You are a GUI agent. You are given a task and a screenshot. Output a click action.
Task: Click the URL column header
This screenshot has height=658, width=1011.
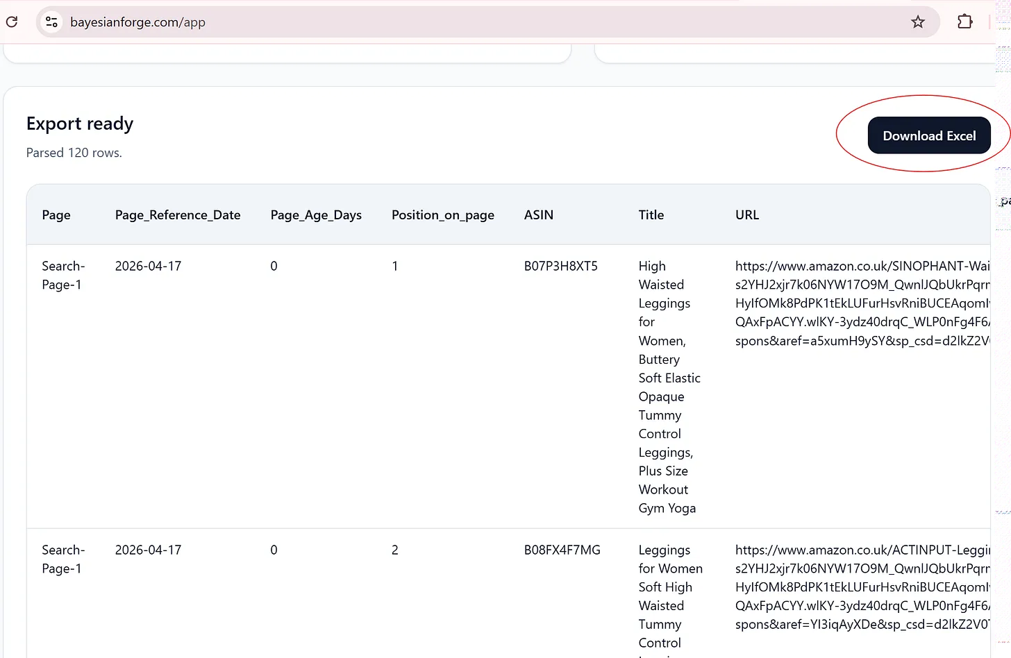coord(746,215)
